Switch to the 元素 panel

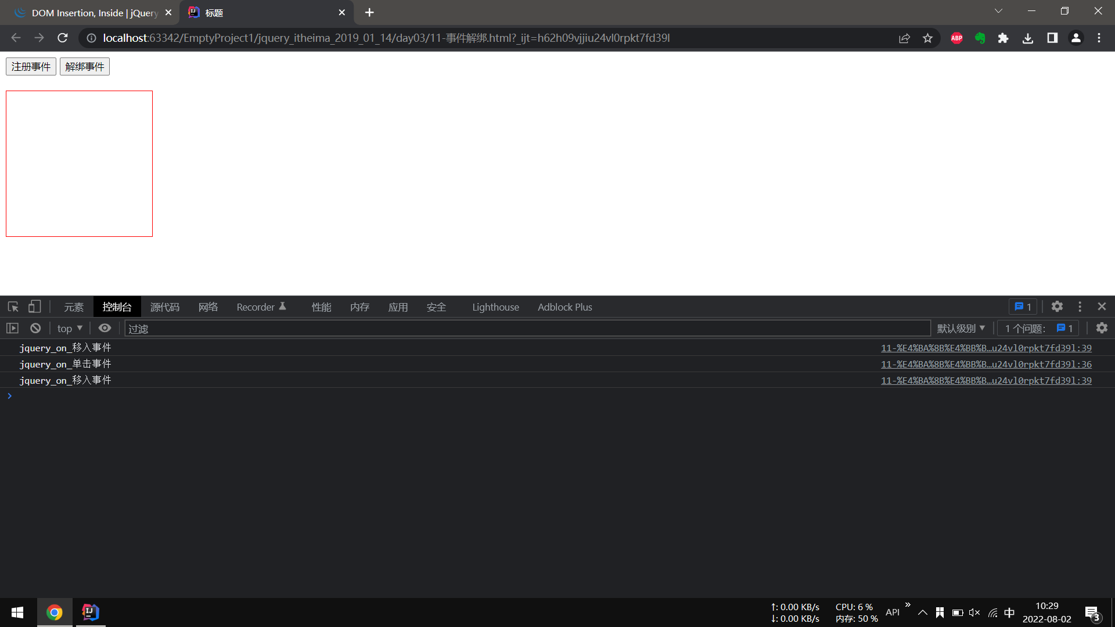(74, 307)
